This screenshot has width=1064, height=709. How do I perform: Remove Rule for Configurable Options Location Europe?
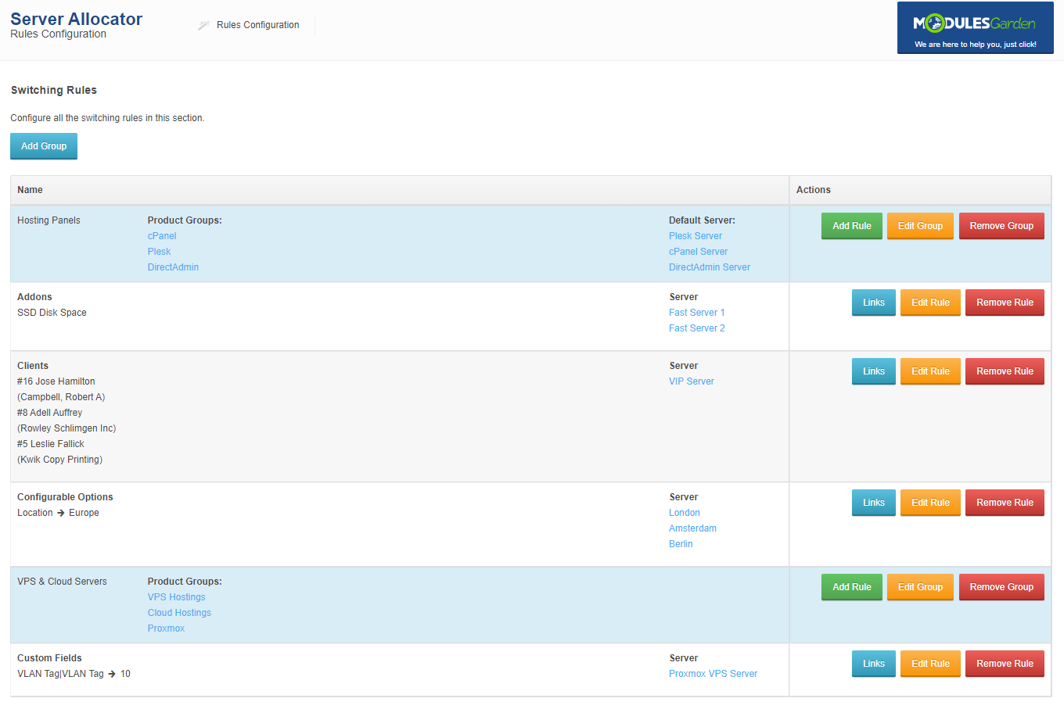[1005, 503]
